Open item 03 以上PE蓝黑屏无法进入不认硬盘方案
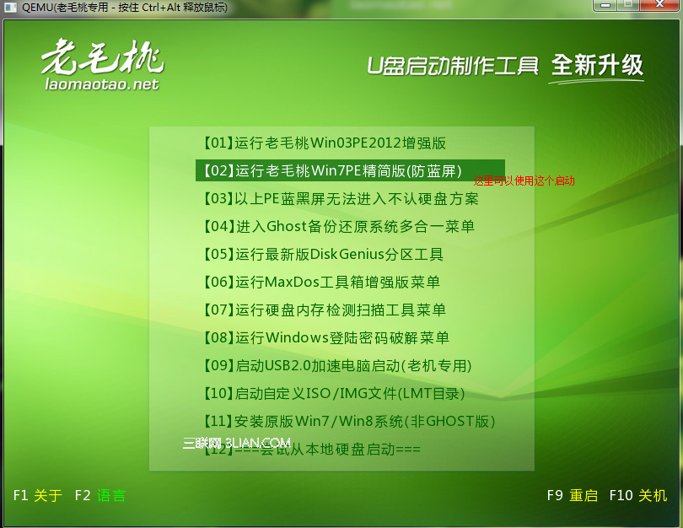 click(x=341, y=199)
